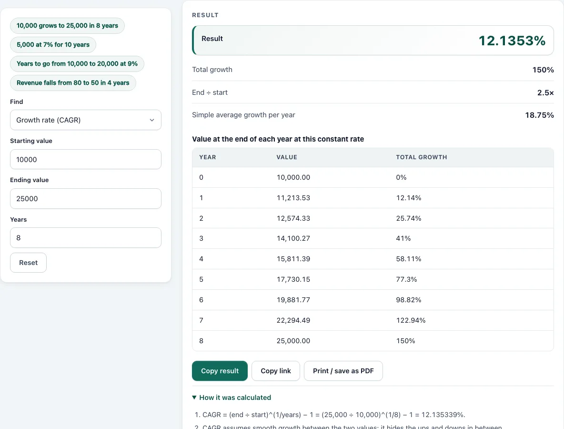
Task: Select the 41% total growth cell
Action: (403, 238)
